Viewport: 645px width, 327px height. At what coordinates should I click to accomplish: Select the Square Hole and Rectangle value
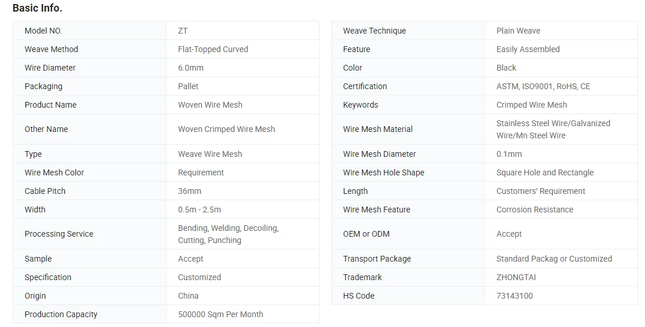click(545, 172)
